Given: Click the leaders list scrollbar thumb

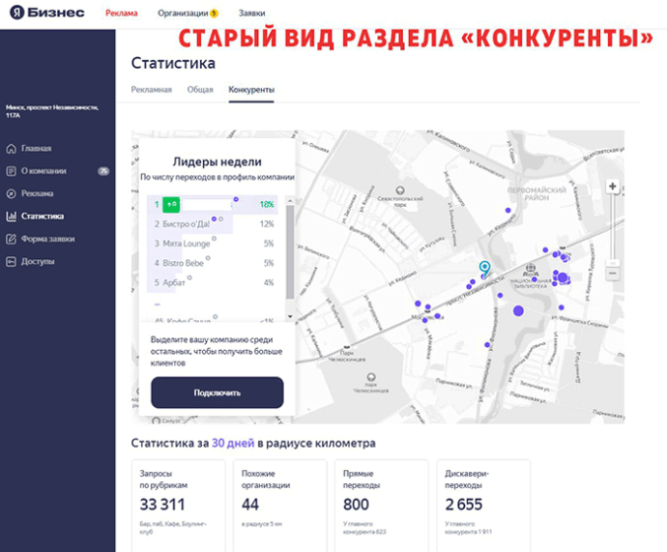Looking at the screenshot, I should point(290,252).
